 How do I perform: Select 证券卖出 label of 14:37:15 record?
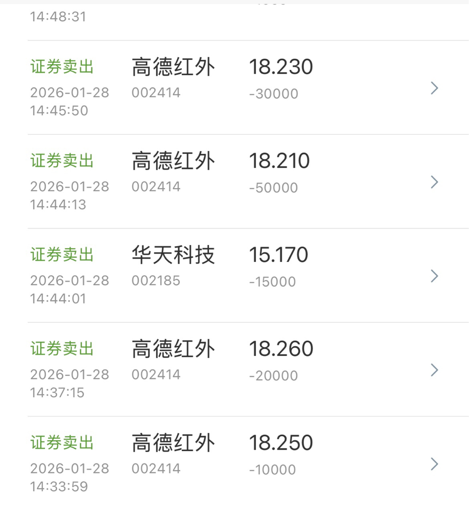click(62, 350)
